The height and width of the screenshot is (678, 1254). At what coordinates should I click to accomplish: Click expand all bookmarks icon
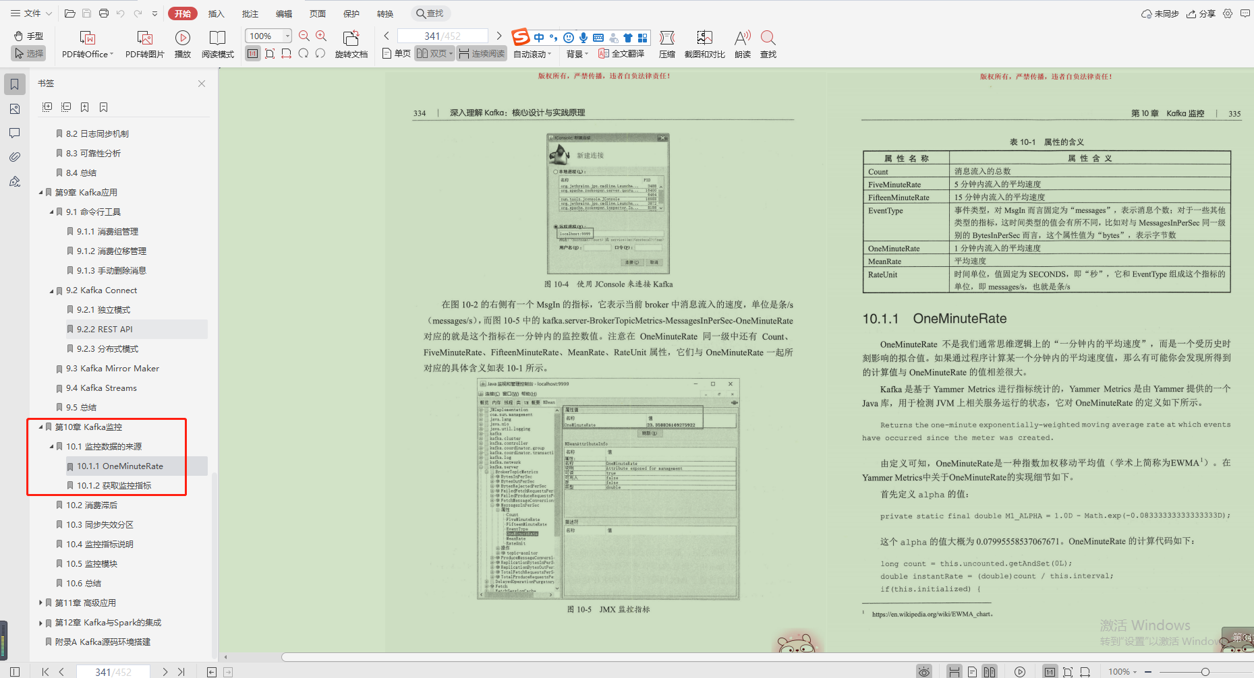(x=47, y=107)
